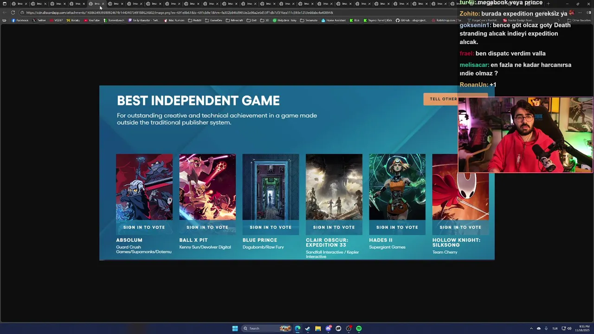Viewport: 594px width, 334px height.
Task: Click chat username RonanUn
Action: coord(473,85)
